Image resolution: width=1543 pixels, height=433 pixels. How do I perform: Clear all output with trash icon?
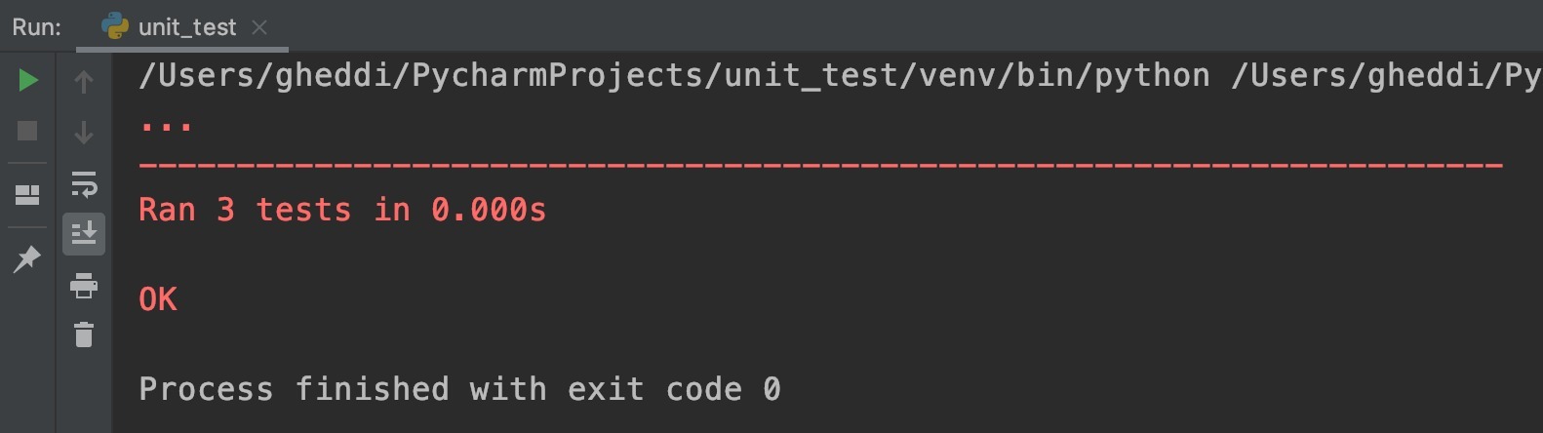point(84,335)
